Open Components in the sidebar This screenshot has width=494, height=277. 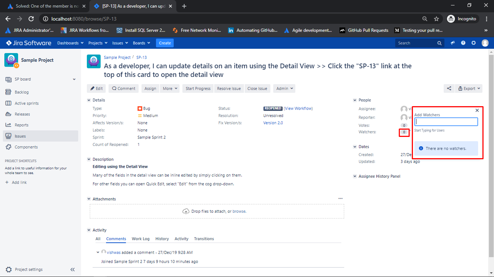(26, 147)
